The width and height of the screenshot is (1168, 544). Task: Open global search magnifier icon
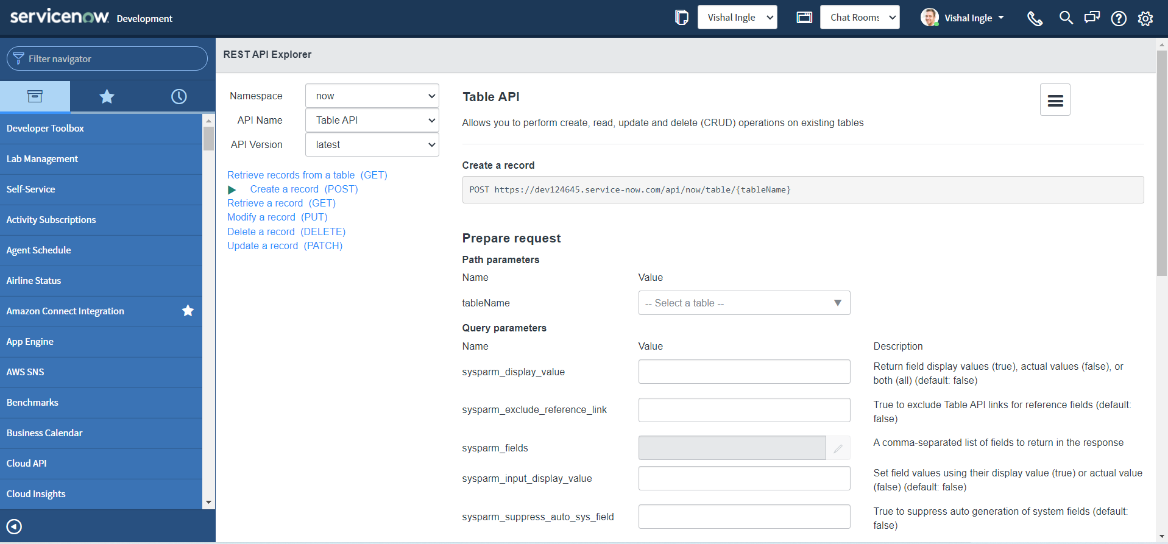[1066, 18]
